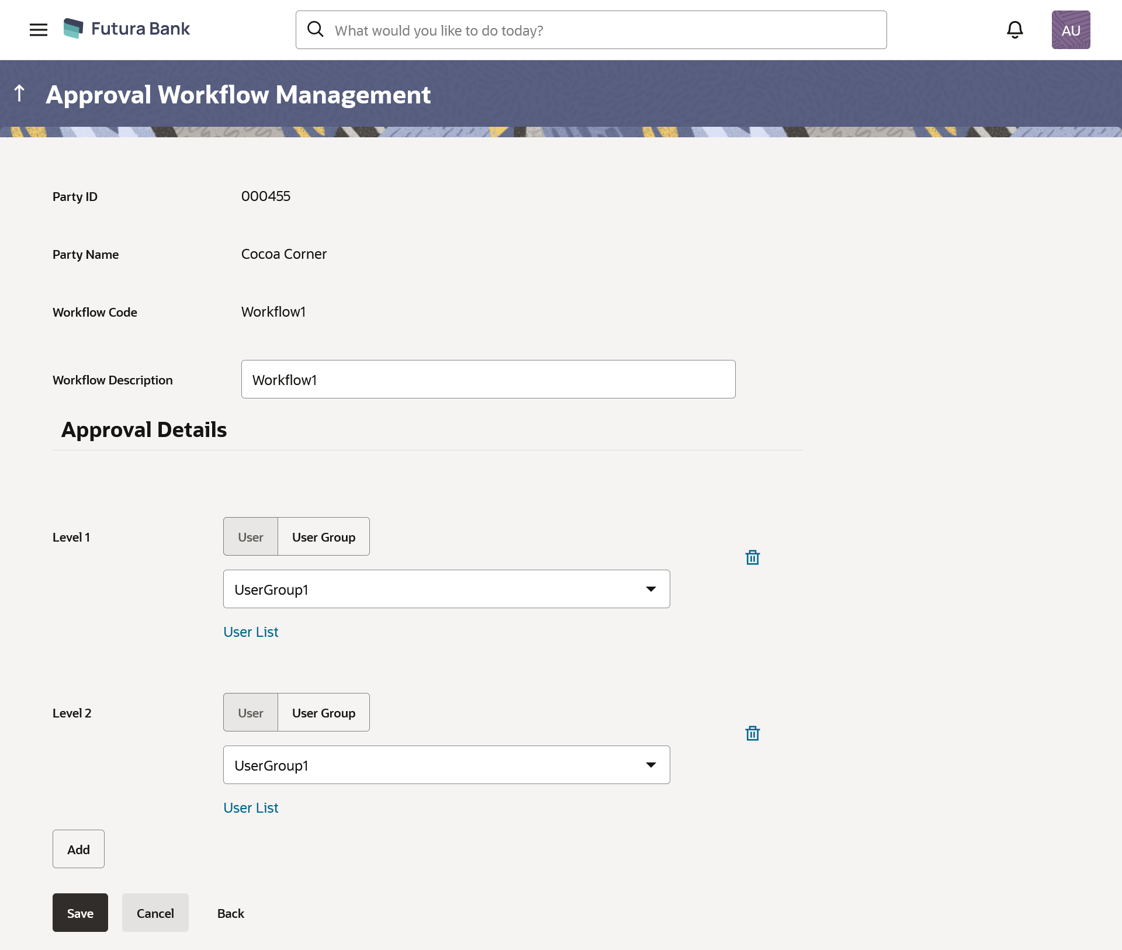Click the Futura Bank logo
The width and height of the screenshot is (1122, 950).
(x=127, y=29)
